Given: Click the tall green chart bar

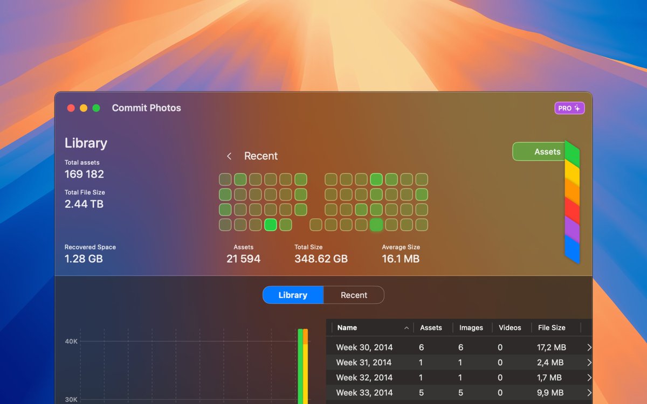Looking at the screenshot, I should [300, 366].
